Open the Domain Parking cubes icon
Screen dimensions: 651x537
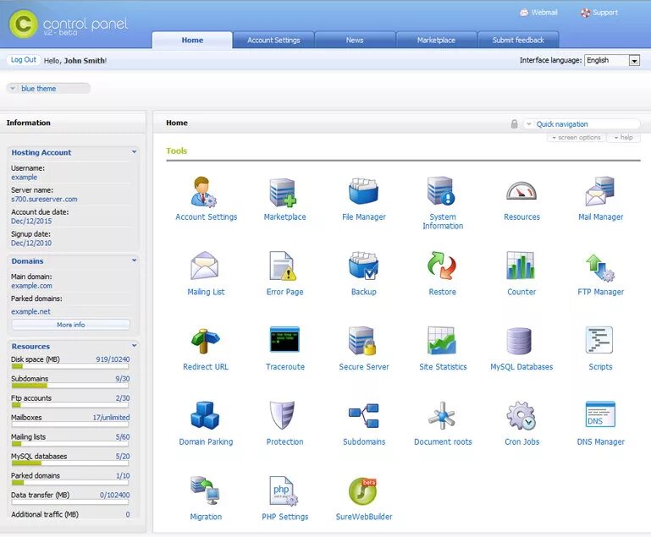tap(205, 415)
